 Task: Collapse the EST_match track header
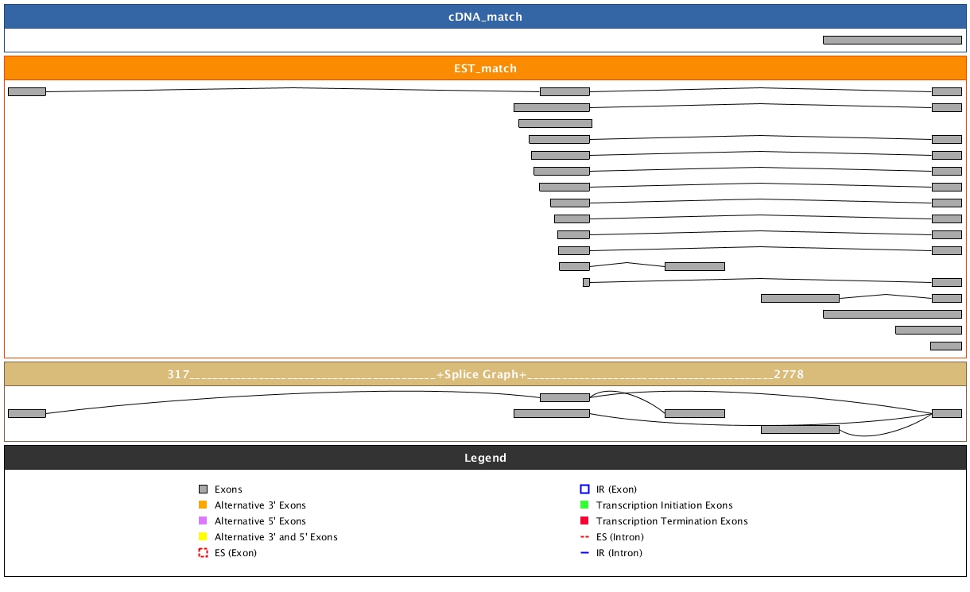coord(485,68)
